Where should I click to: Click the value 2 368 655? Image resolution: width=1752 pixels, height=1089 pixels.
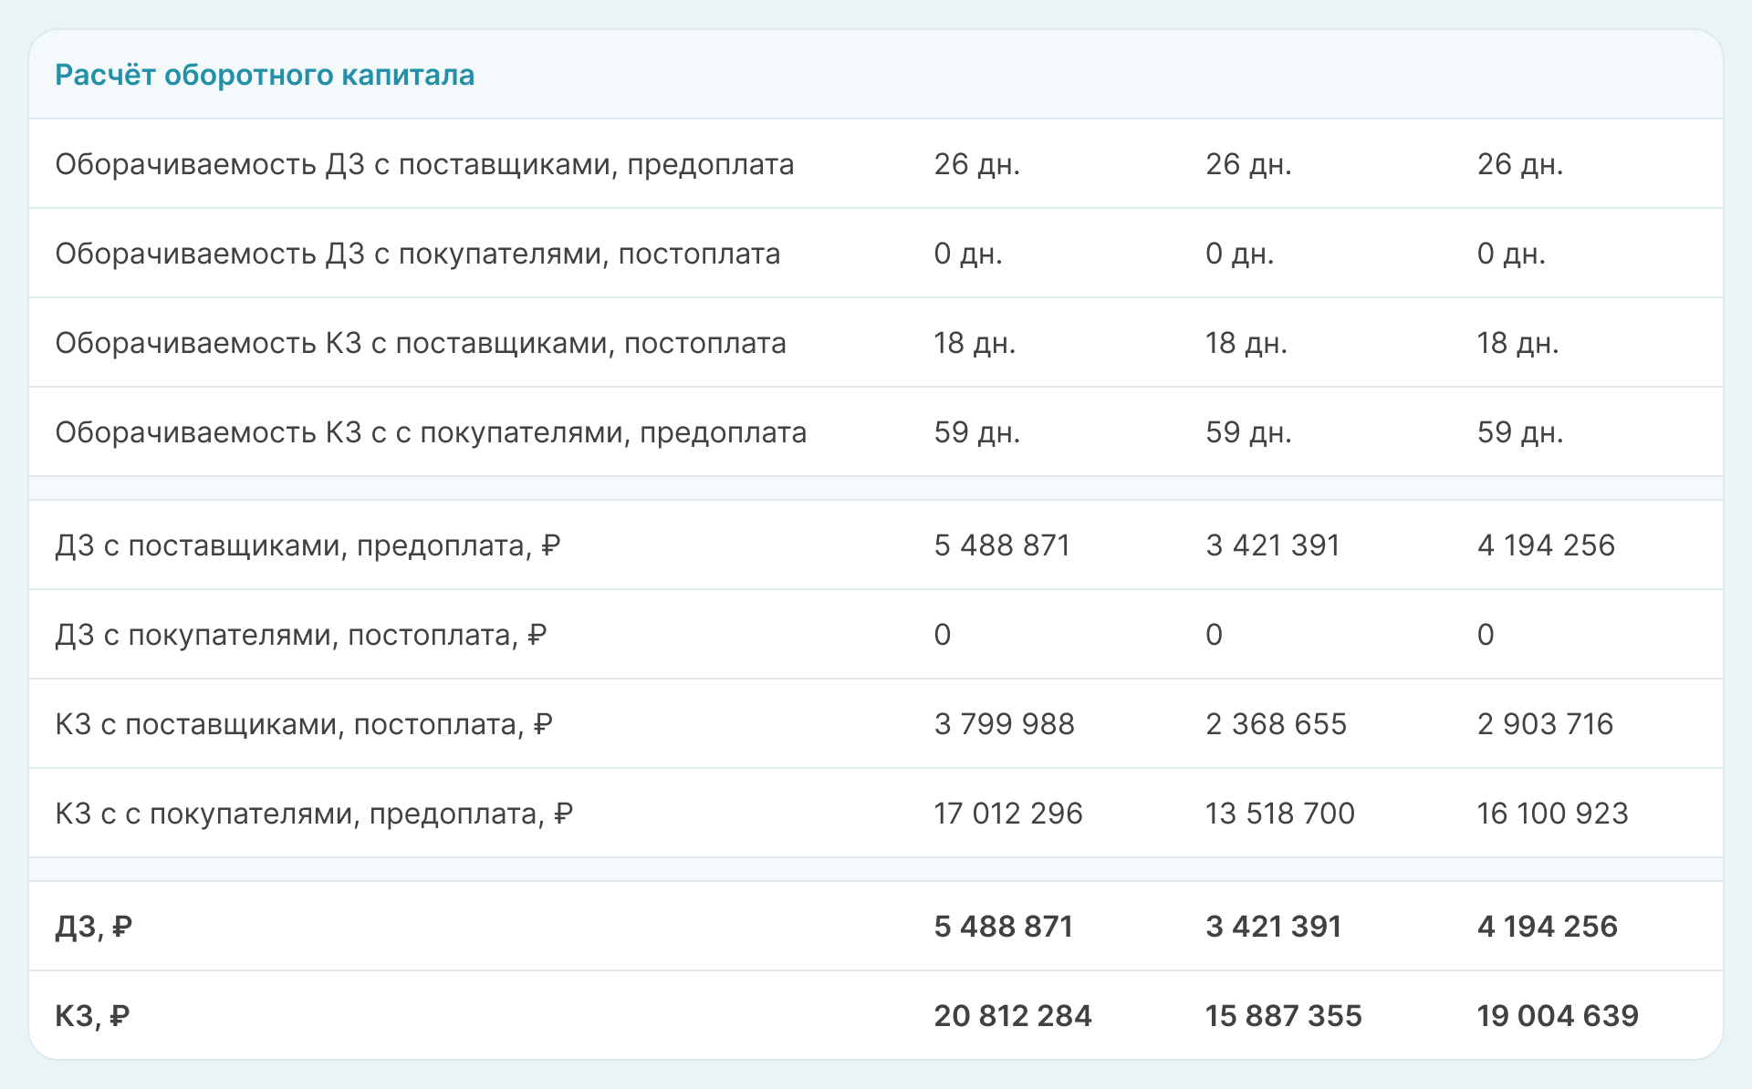(1276, 724)
